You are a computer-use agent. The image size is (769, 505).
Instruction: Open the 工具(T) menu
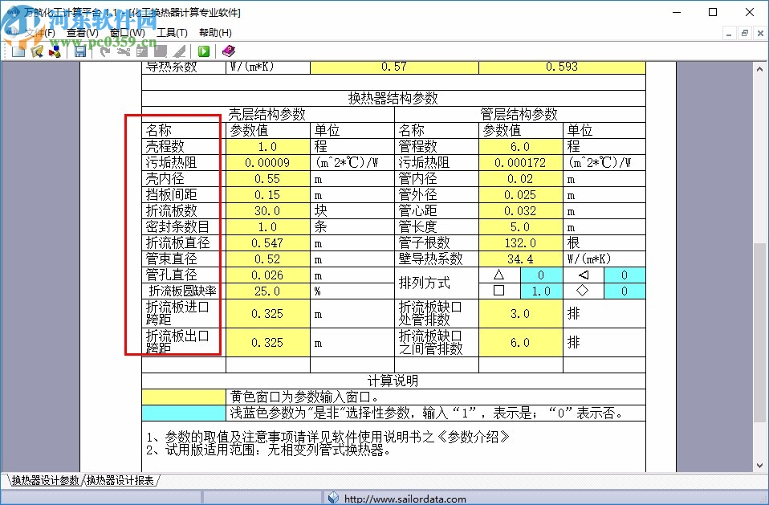(x=172, y=33)
